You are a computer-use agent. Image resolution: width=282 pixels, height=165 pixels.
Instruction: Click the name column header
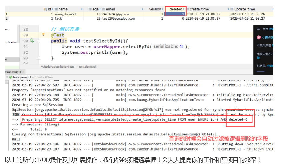click(63, 9)
